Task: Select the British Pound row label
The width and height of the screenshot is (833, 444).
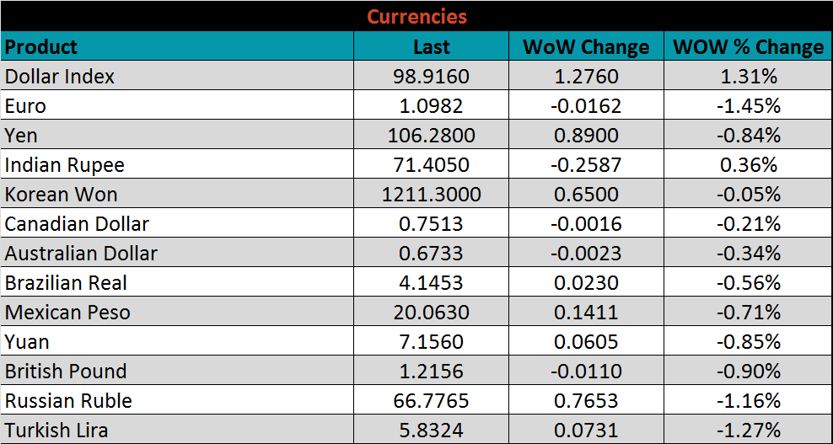Action: point(66,372)
